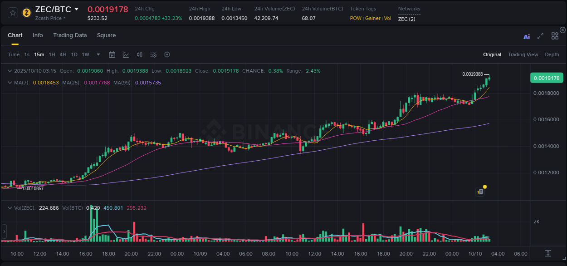Open the calendar date-picker icon
This screenshot has height=266, width=567.
[x=112, y=54]
